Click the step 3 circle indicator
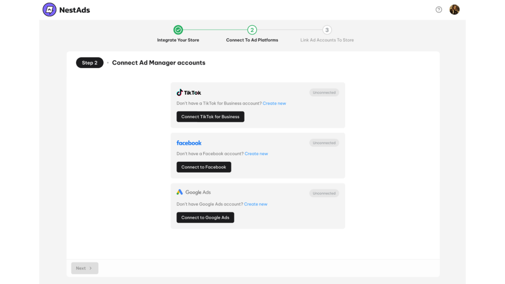 pos(327,30)
